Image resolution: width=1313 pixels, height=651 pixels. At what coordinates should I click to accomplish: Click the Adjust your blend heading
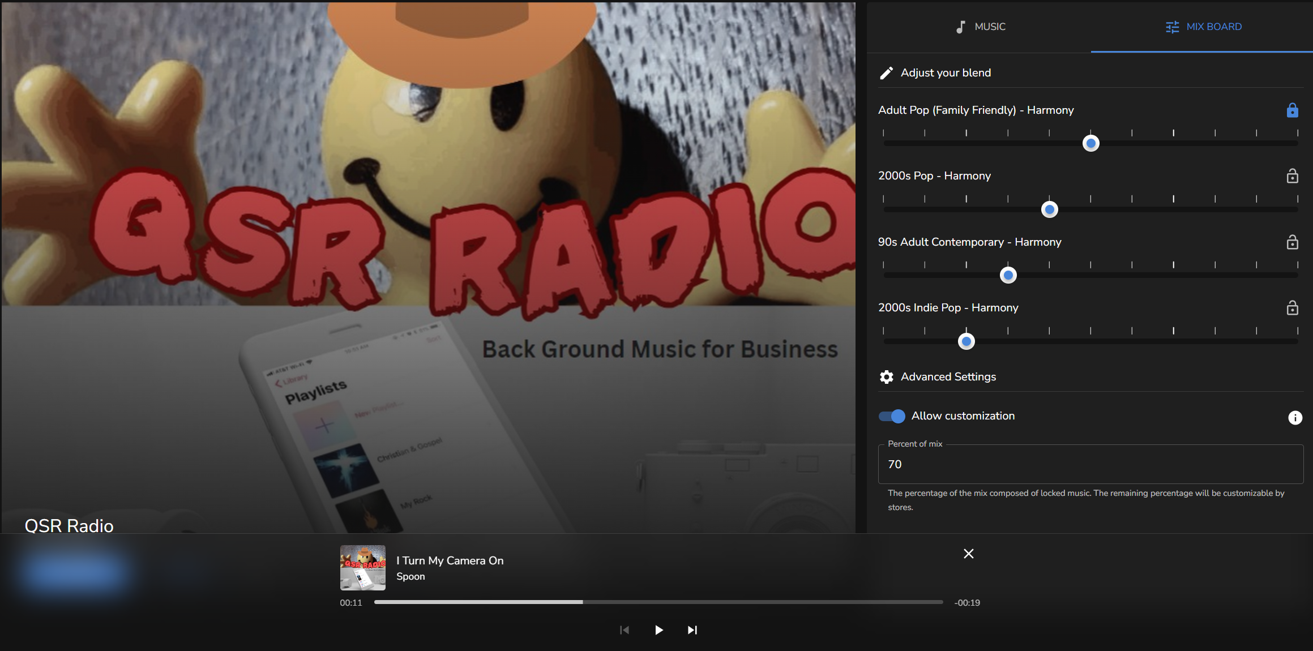click(946, 73)
